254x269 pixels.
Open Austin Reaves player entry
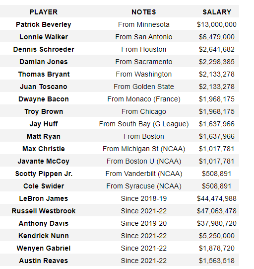pos(44,261)
